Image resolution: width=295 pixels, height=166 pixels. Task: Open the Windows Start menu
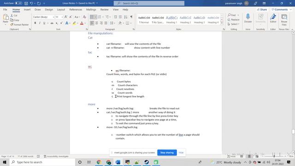pos(5,162)
